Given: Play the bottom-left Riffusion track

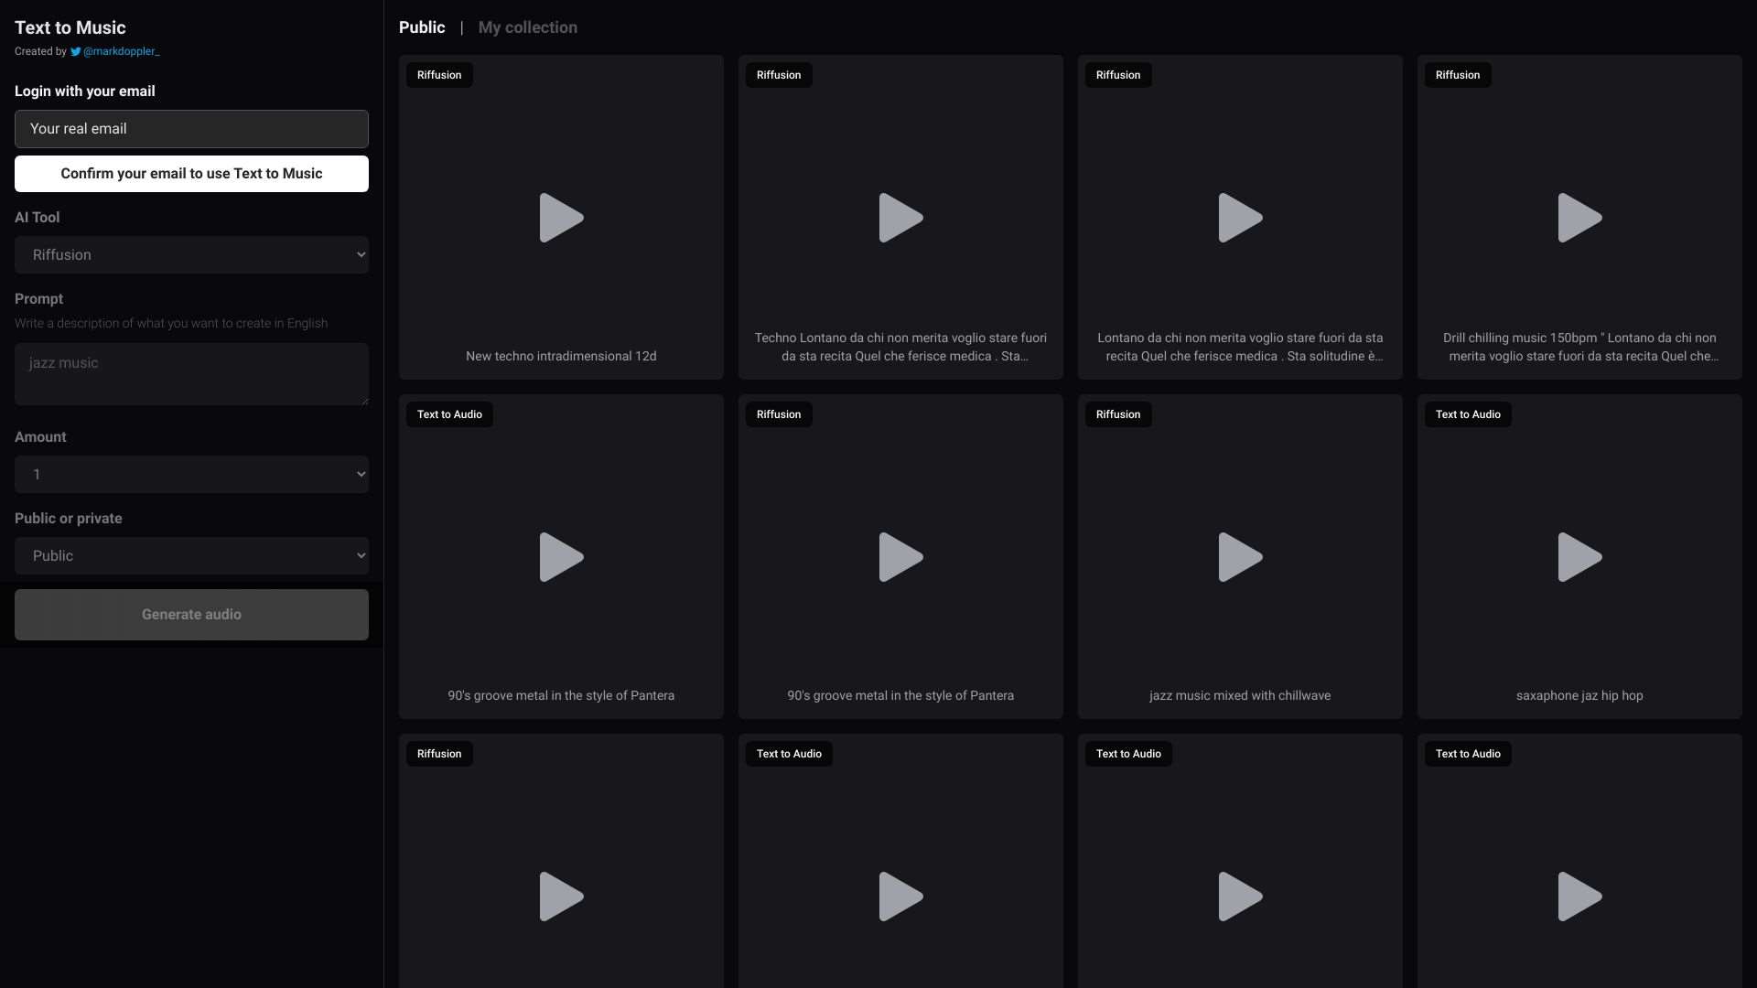Looking at the screenshot, I should (x=561, y=897).
